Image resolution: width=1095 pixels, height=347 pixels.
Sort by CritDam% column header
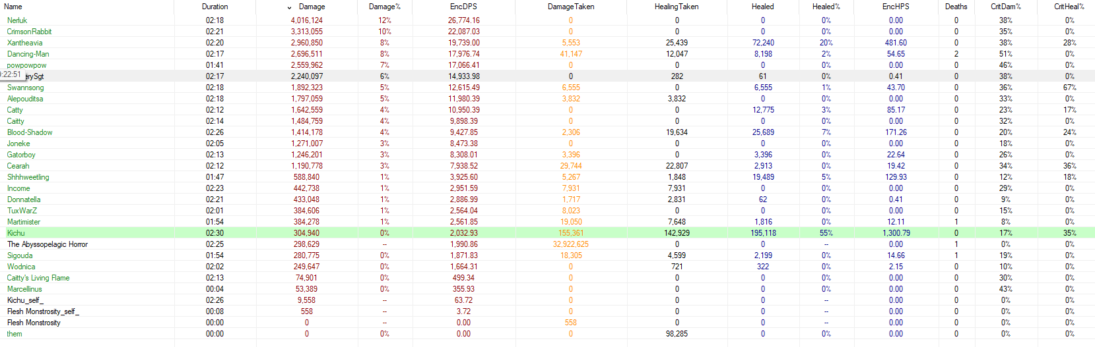pyautogui.click(x=1005, y=7)
